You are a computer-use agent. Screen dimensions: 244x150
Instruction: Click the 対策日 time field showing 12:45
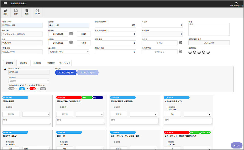click(x=84, y=43)
